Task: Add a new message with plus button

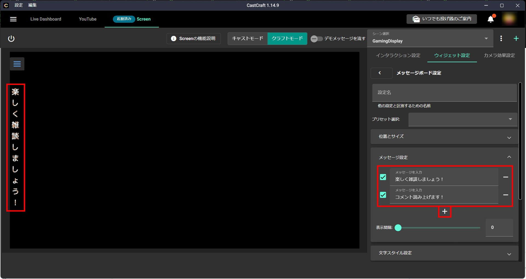Action: click(x=445, y=212)
